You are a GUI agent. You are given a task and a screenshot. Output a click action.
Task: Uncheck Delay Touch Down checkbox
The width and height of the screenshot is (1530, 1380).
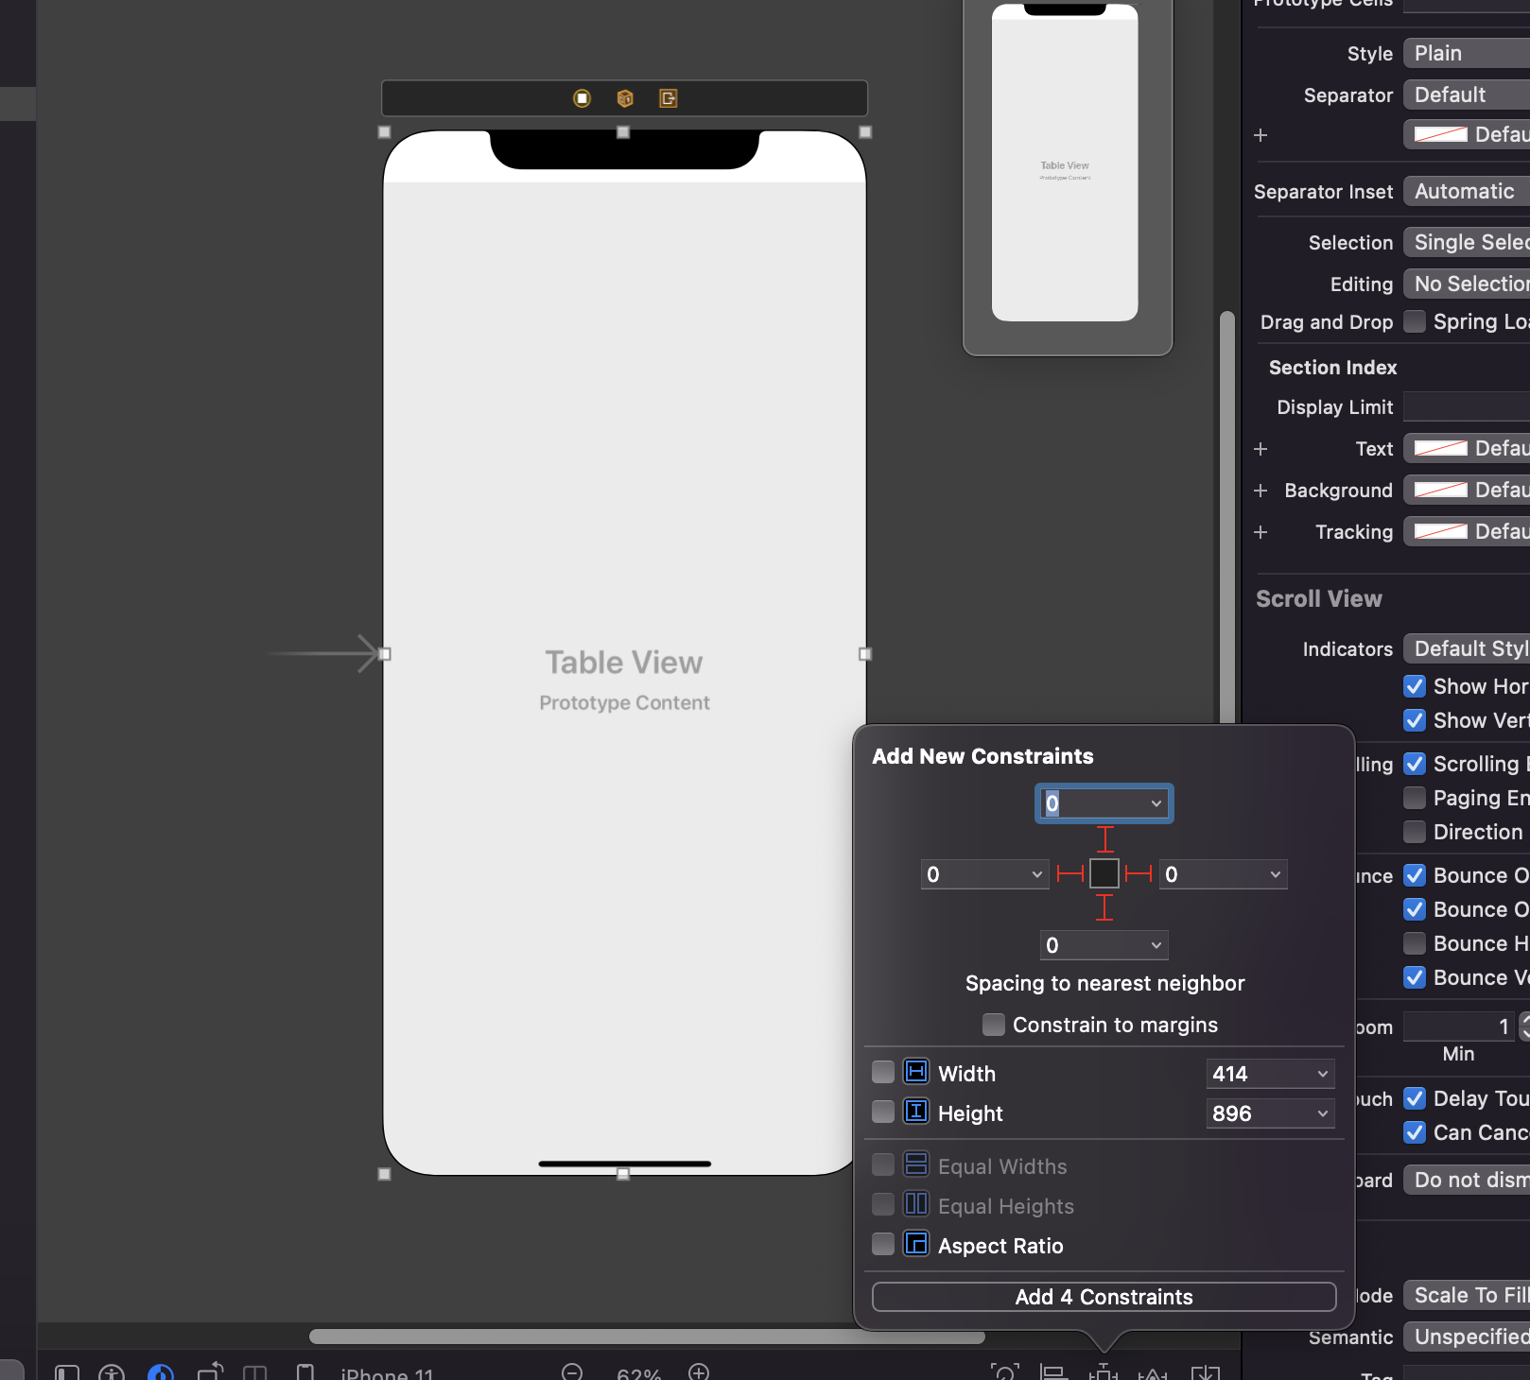[x=1415, y=1098]
